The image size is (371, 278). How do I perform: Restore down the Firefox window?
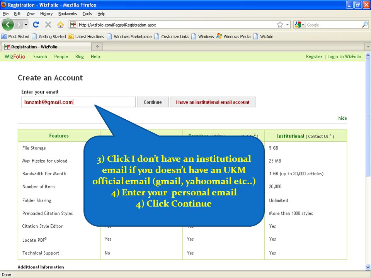[x=358, y=5]
